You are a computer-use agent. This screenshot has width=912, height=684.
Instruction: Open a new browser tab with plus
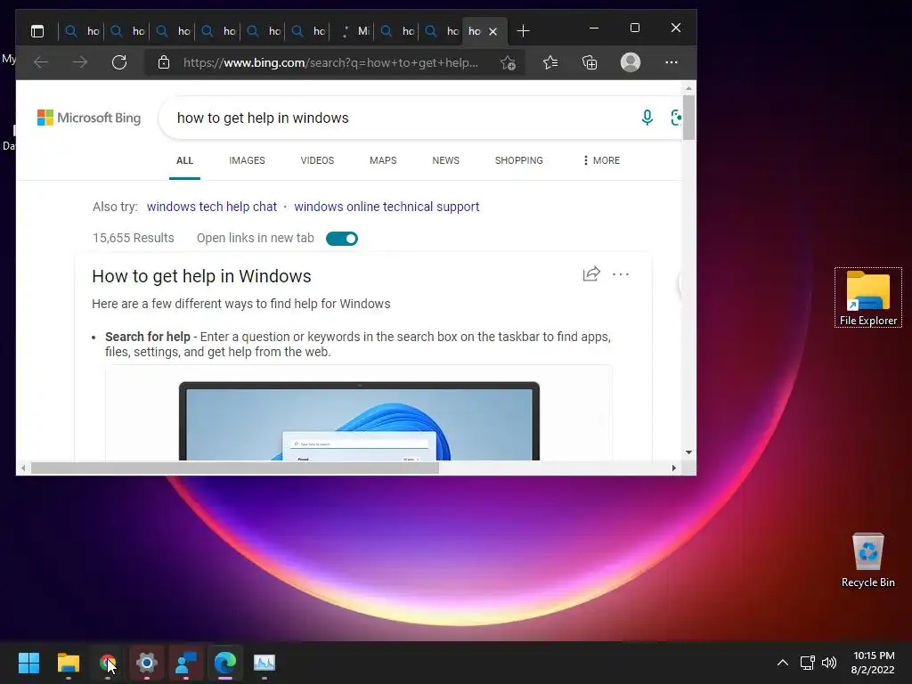[x=523, y=31]
